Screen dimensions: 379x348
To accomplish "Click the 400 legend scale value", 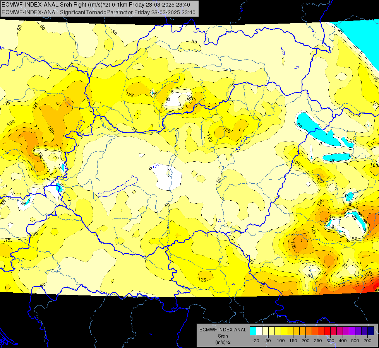I will 343,341.
